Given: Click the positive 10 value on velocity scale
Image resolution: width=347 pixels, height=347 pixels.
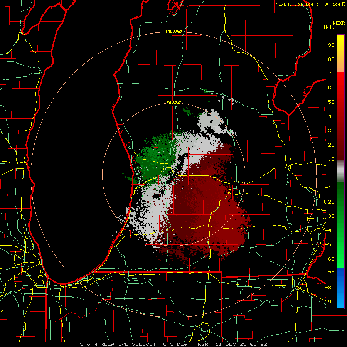Looking at the screenshot, I should 331,159.
